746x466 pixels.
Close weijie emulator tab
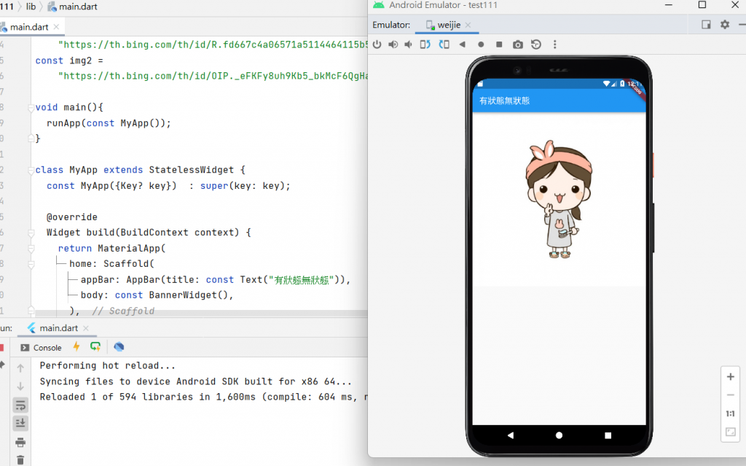point(468,25)
